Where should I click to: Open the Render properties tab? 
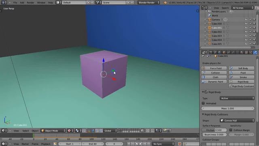click(x=211, y=52)
